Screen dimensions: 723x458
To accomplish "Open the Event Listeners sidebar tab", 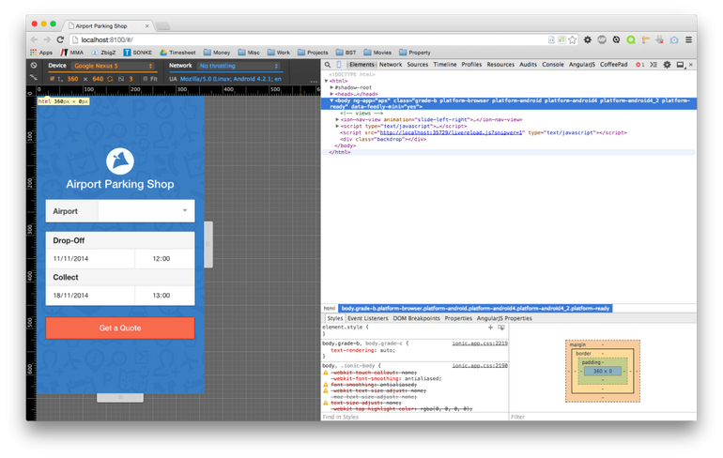I will tap(367, 318).
